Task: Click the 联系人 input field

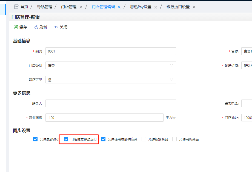Action: tap(111, 103)
